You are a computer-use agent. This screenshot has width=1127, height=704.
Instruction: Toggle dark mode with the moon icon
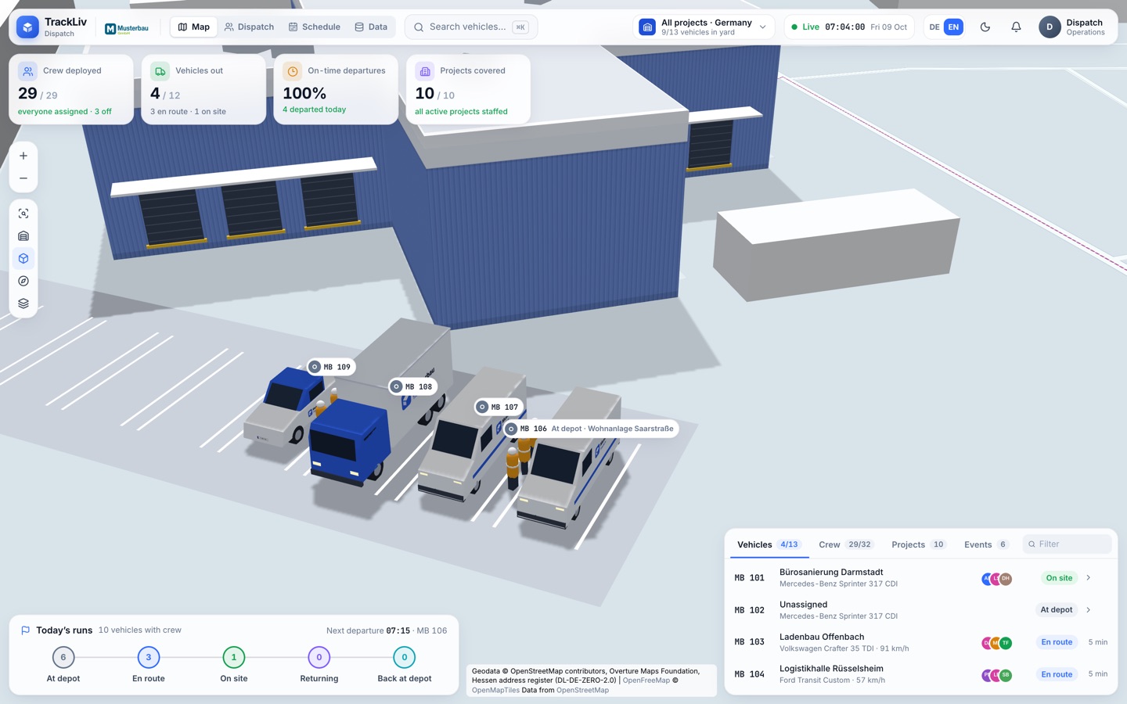tap(985, 27)
